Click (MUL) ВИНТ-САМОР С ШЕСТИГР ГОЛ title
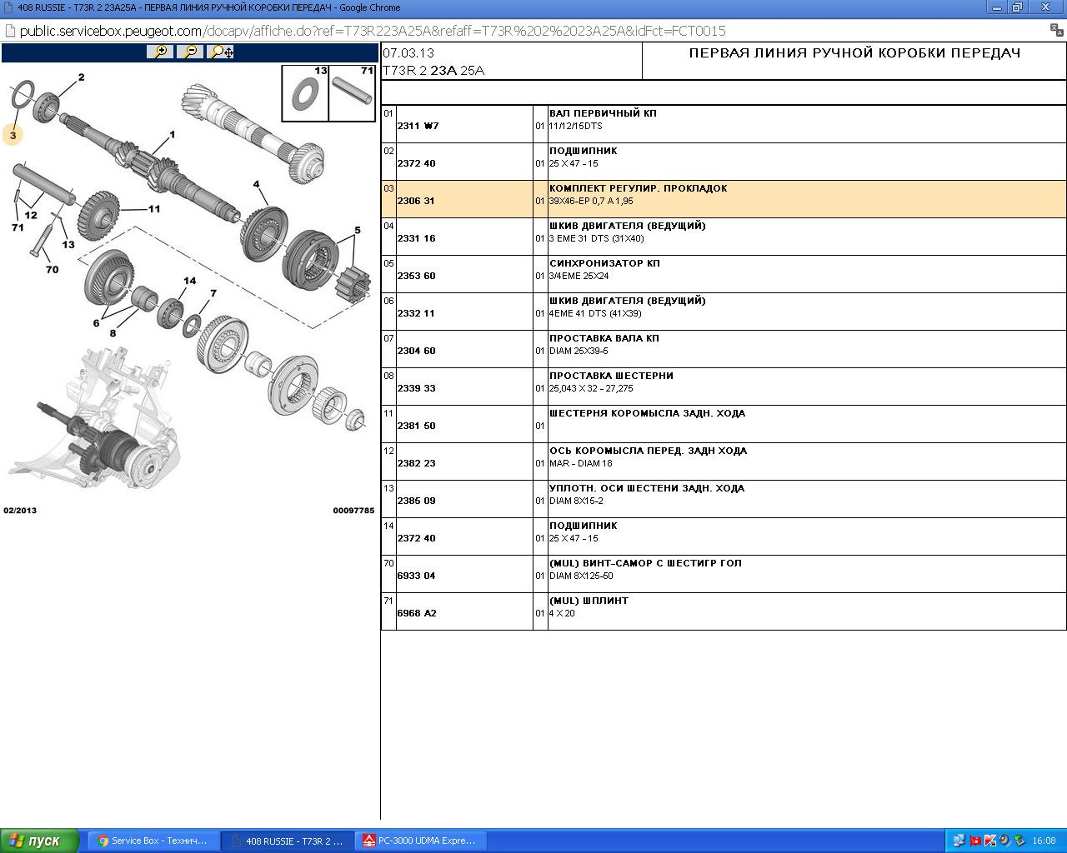The image size is (1067, 853). (645, 563)
